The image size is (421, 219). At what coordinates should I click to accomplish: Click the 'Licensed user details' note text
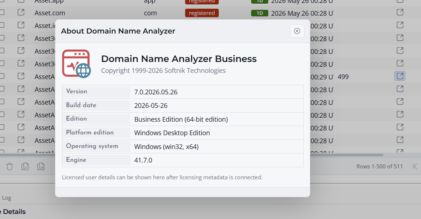(x=162, y=177)
